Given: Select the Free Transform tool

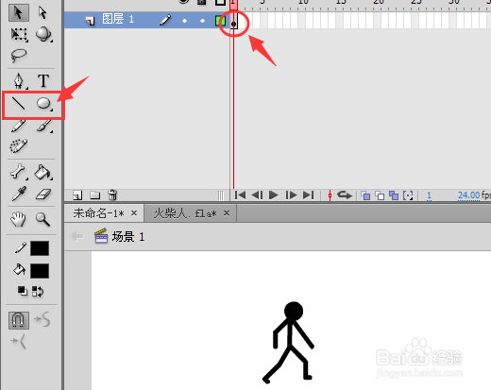Looking at the screenshot, I should pos(19,34).
